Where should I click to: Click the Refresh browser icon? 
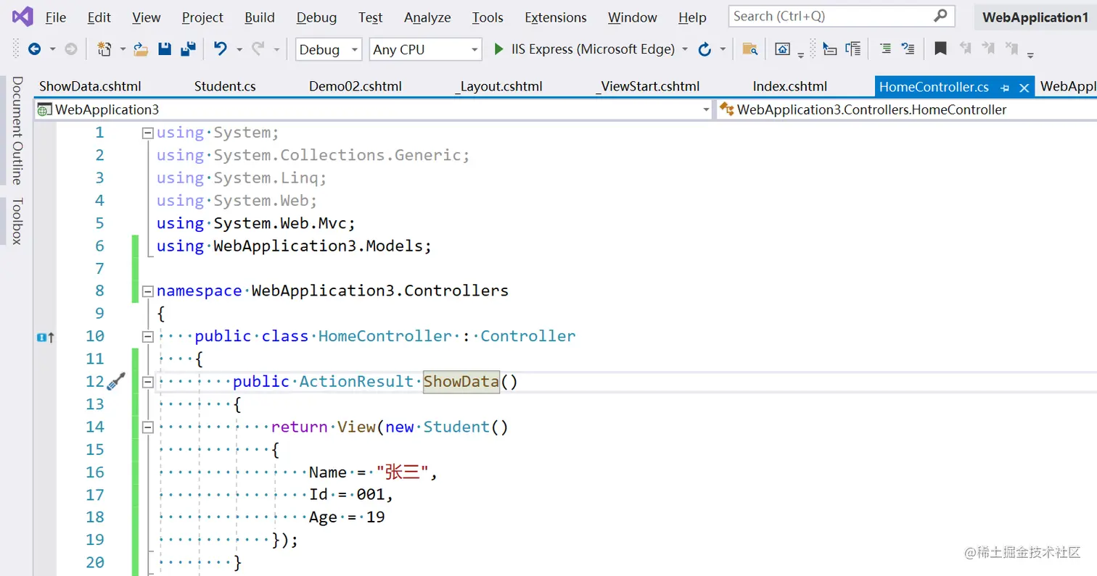click(704, 49)
